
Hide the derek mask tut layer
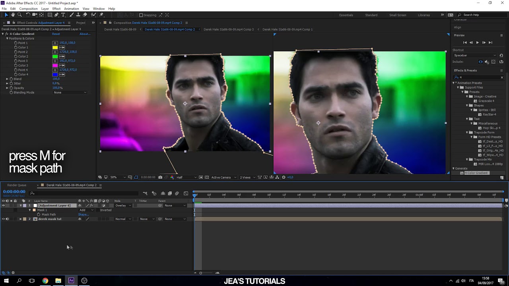click(x=3, y=219)
